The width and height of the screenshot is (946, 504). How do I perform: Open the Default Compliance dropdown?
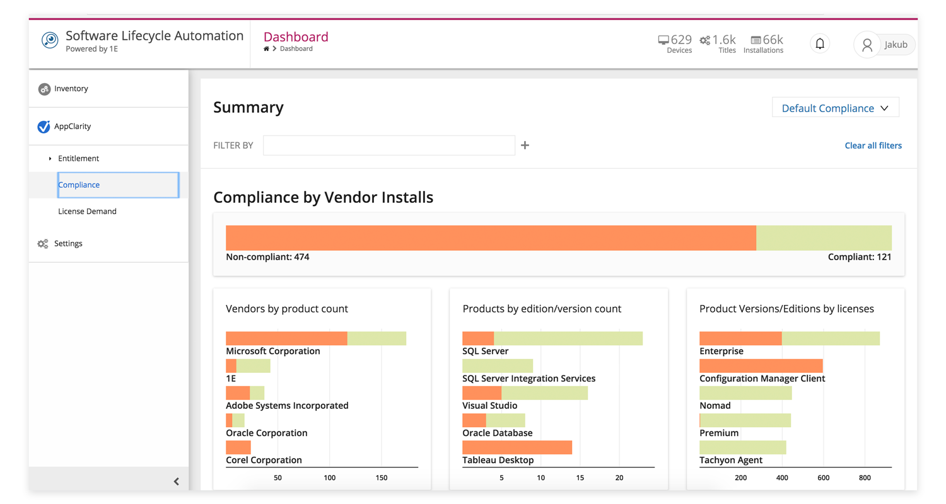point(836,108)
